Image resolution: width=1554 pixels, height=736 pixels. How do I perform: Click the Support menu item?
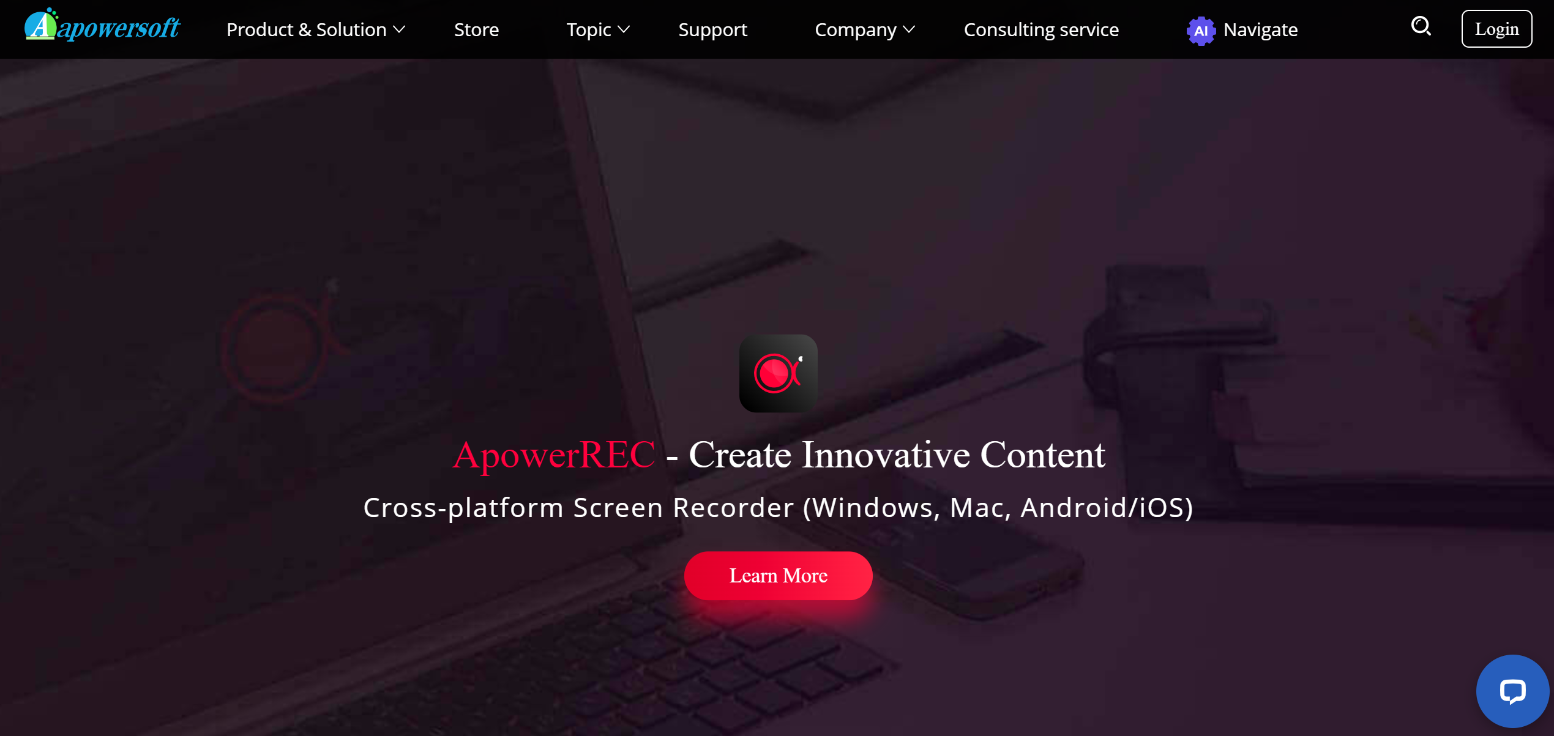click(712, 30)
